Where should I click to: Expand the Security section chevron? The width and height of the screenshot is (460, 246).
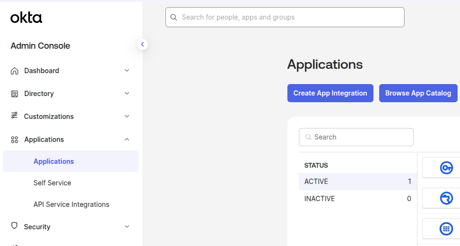click(127, 227)
